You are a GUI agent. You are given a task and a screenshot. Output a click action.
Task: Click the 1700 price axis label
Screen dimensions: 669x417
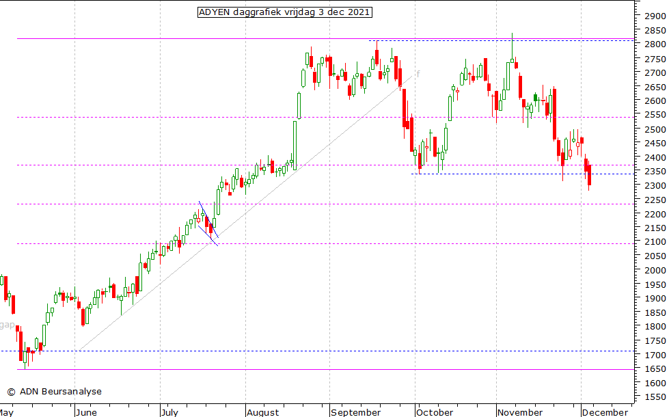(x=655, y=355)
